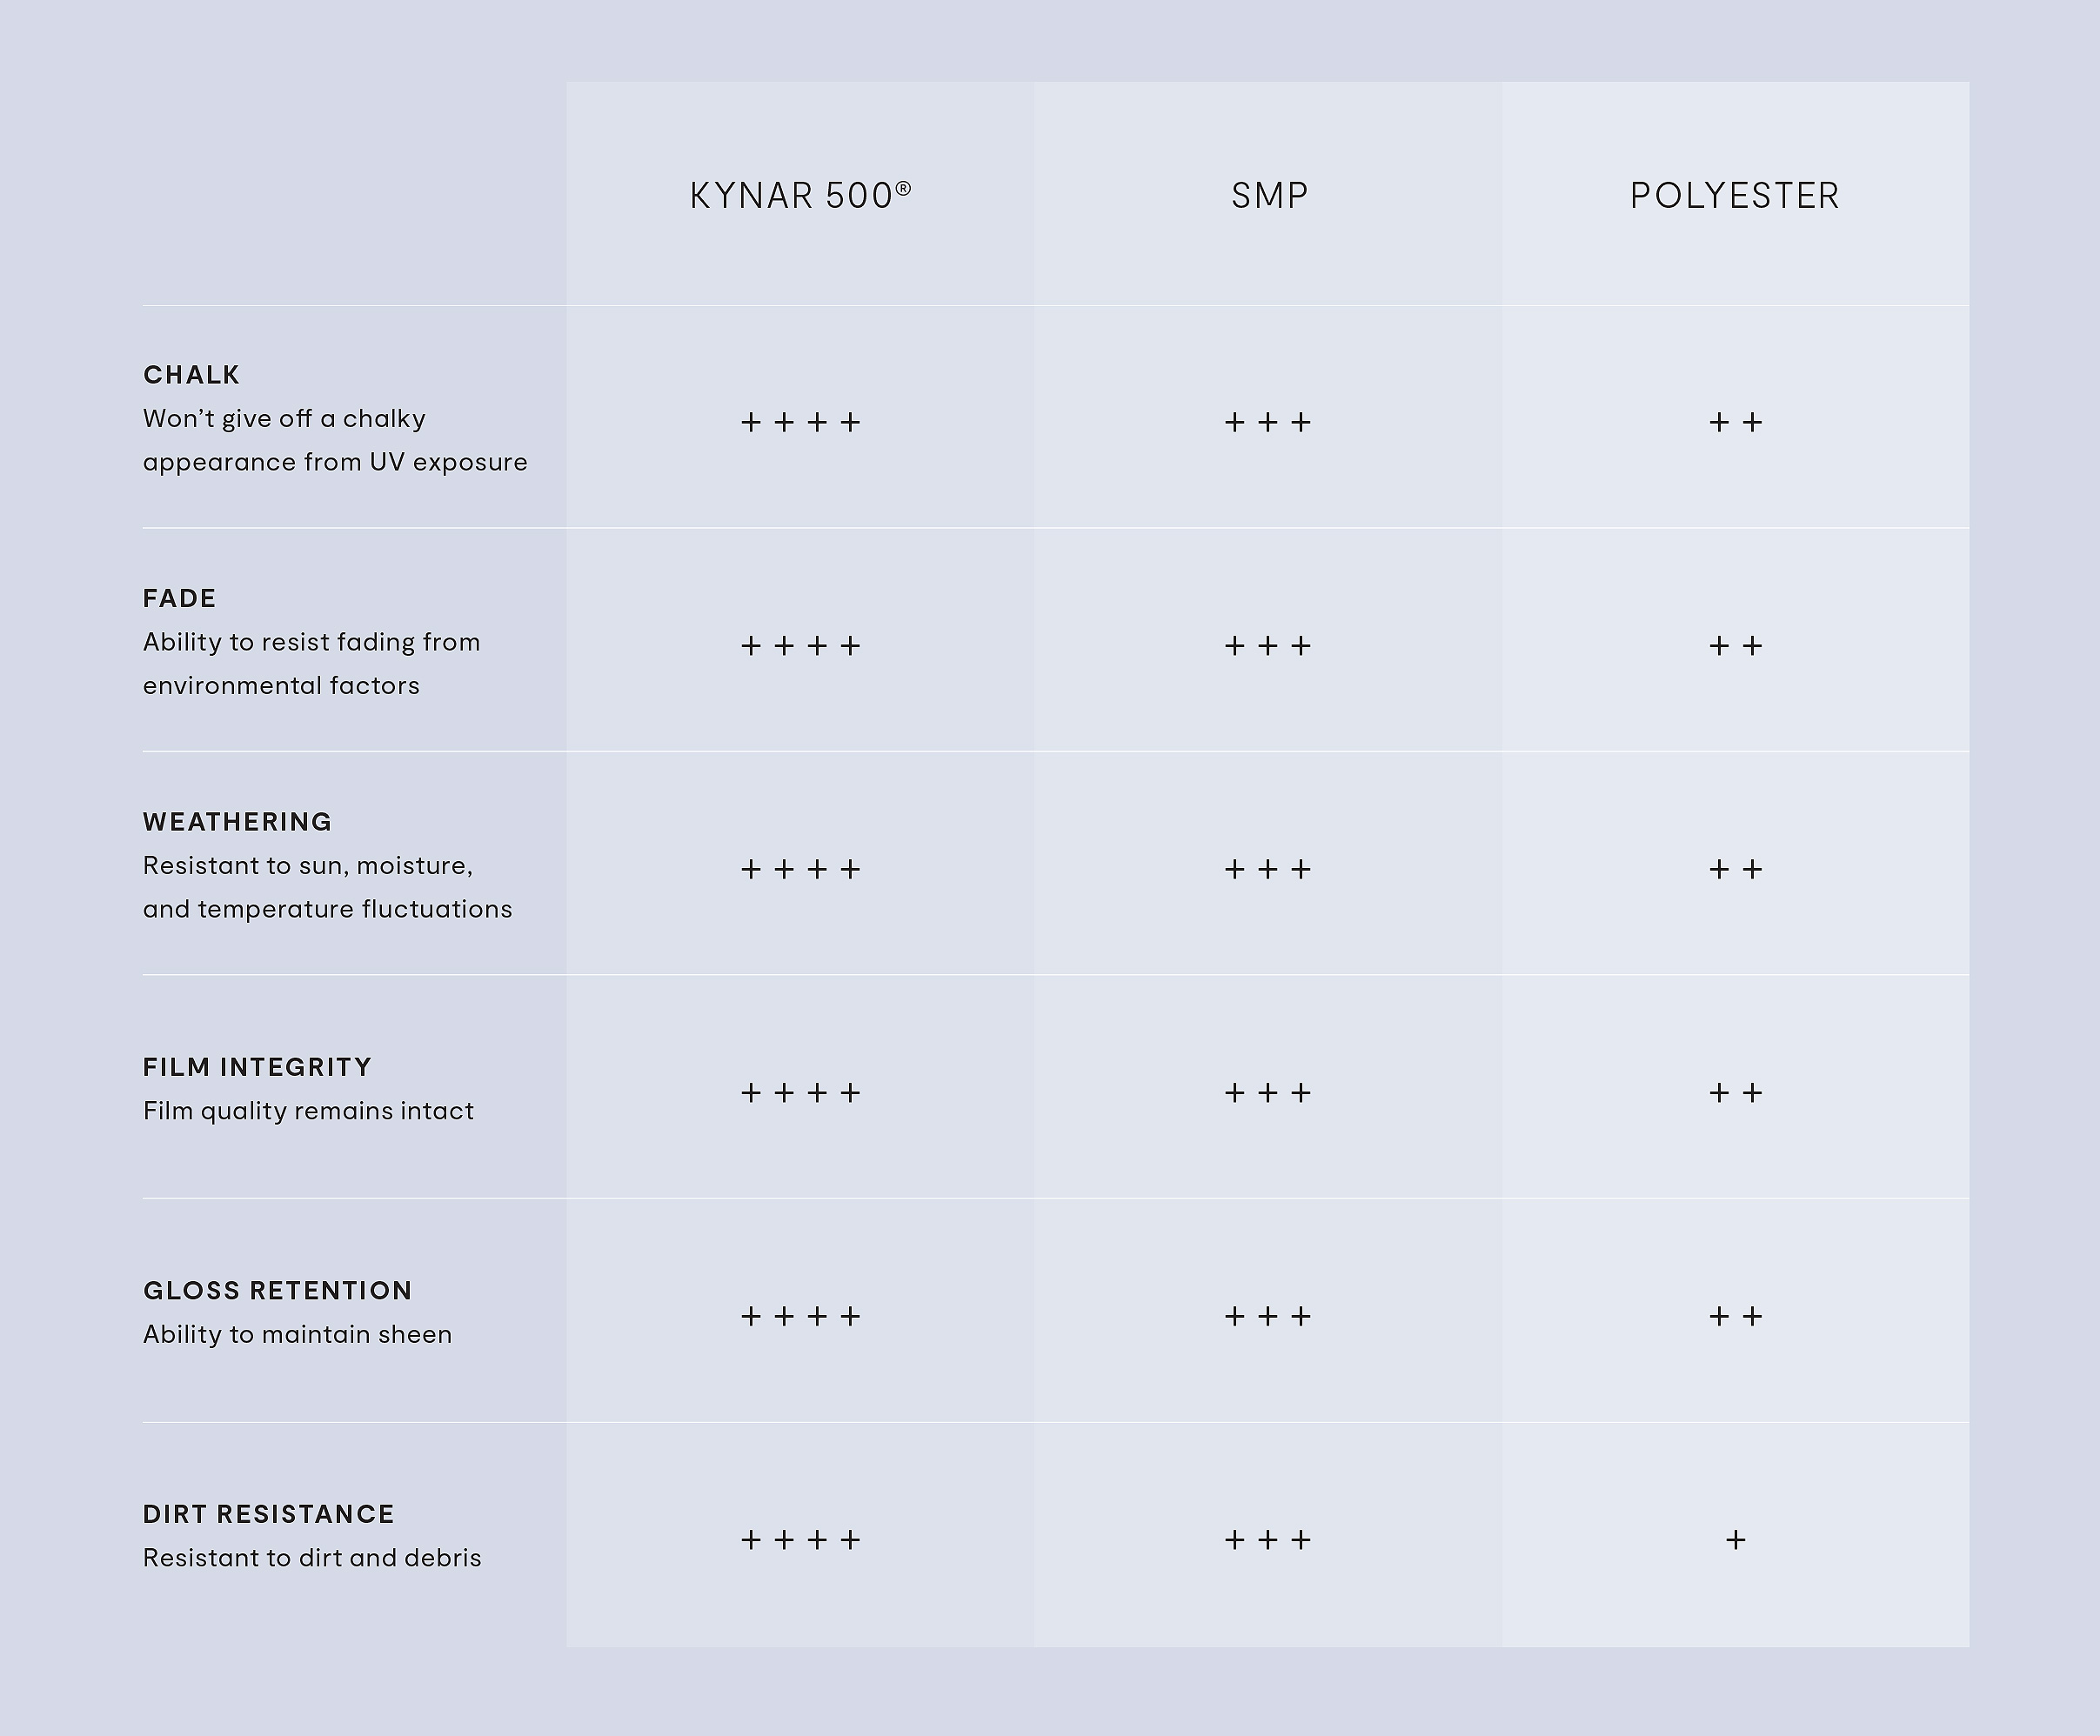Viewport: 2100px width, 1736px height.
Task: Click Polyester single-plus rating for Dirt Resistance
Action: pos(1736,1540)
